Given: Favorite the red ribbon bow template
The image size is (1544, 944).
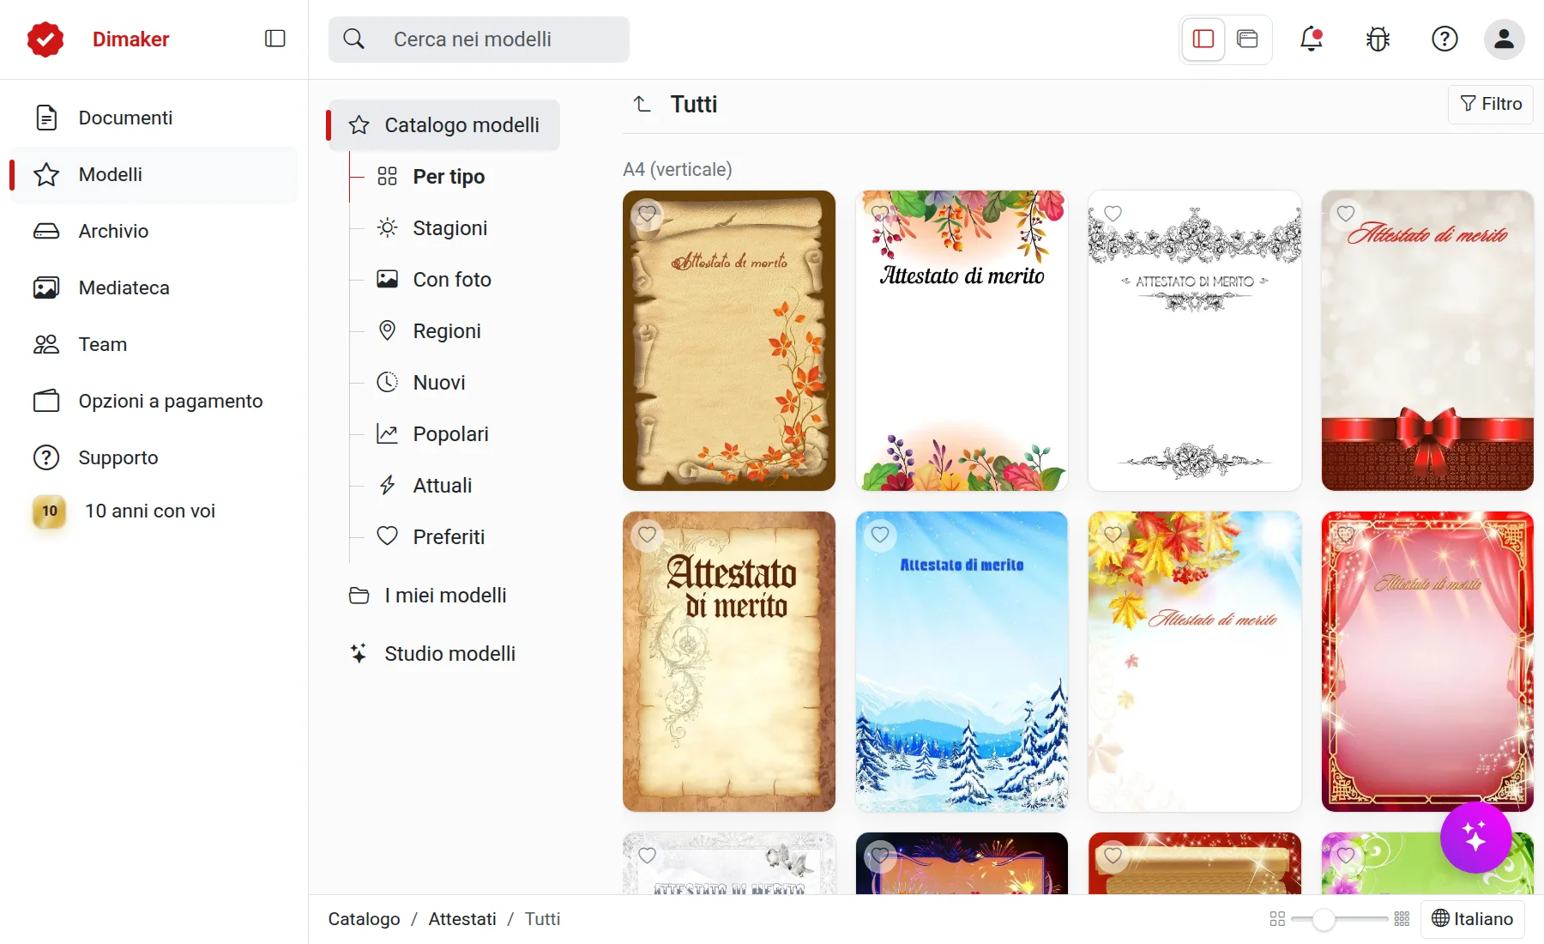Looking at the screenshot, I should (1346, 214).
